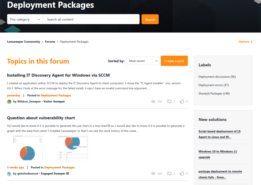View getuliodesousa's profile

point(28,174)
